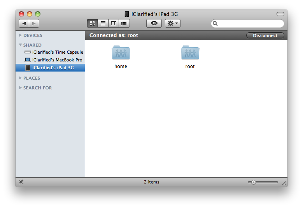
Task: Click the PLACES heading label
Action: (x=32, y=78)
